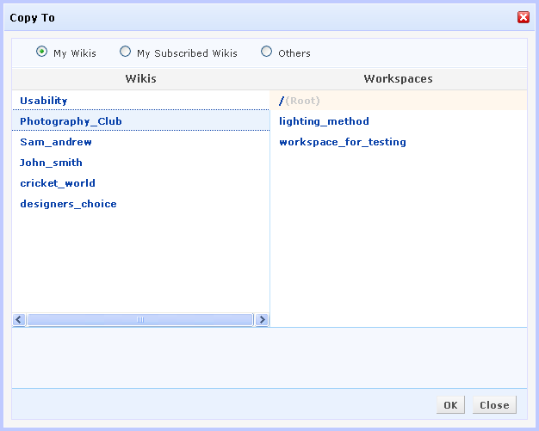
Task: Click the Workspaces column header
Action: pos(399,78)
